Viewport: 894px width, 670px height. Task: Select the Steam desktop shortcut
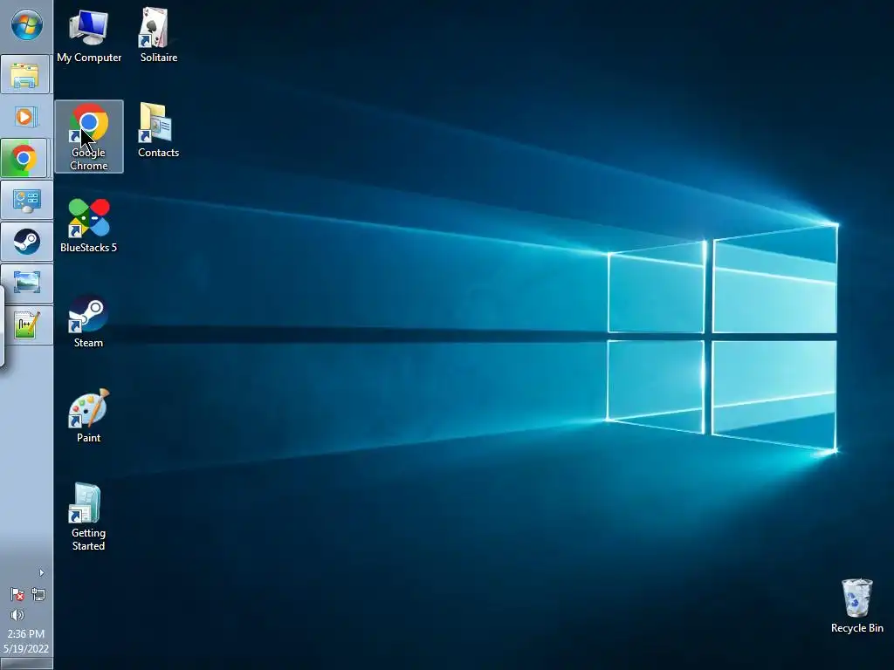[x=88, y=321]
